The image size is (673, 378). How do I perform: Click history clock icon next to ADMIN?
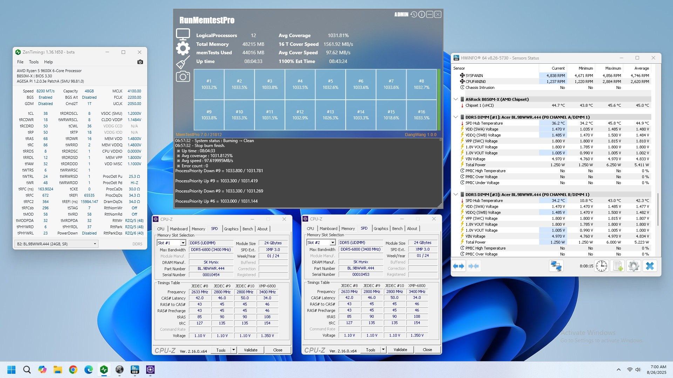(414, 14)
